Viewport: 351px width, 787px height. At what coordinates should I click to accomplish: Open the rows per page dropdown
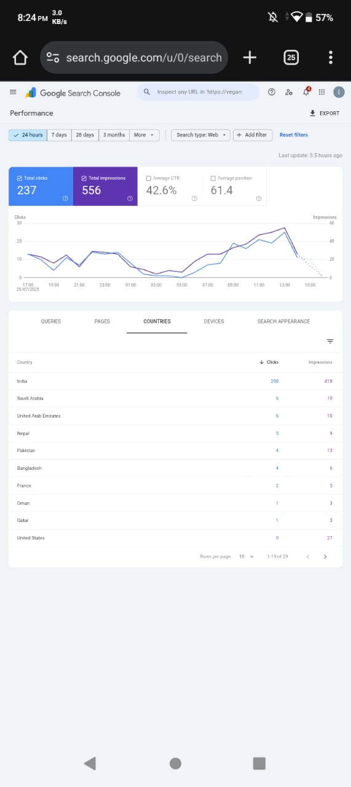[246, 556]
